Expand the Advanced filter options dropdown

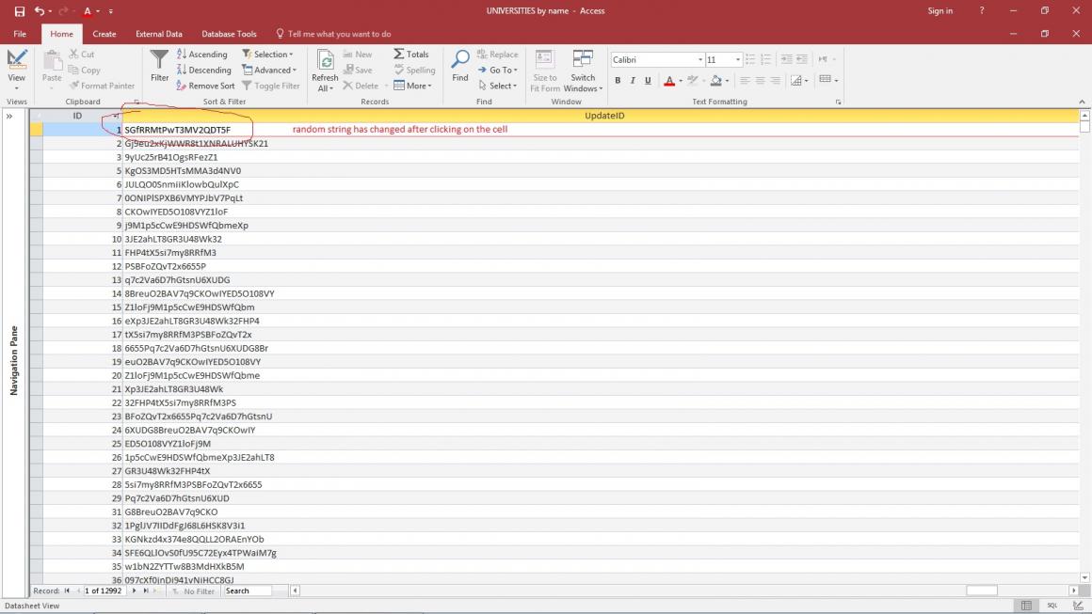[x=269, y=71]
